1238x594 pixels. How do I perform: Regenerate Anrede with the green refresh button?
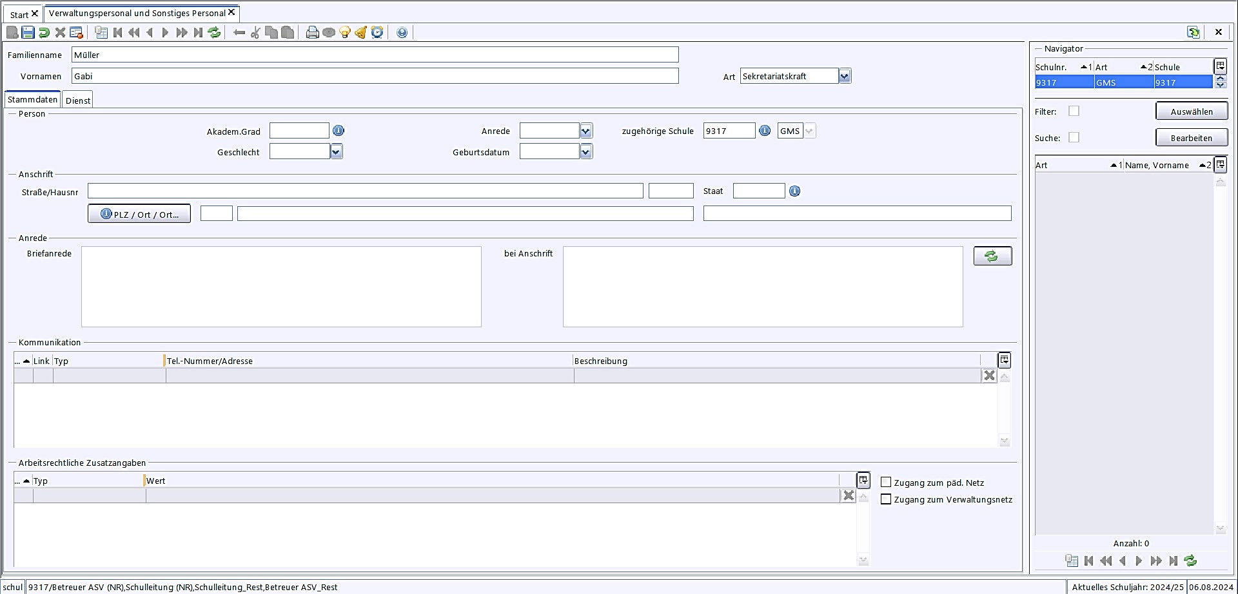click(x=992, y=256)
